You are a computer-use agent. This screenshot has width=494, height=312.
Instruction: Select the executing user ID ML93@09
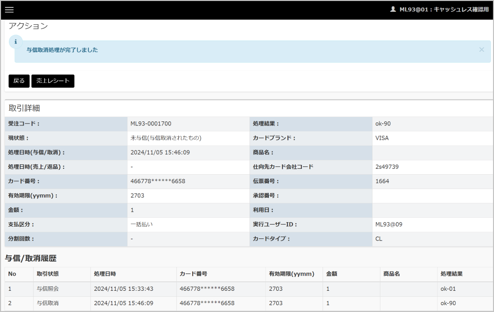click(389, 225)
